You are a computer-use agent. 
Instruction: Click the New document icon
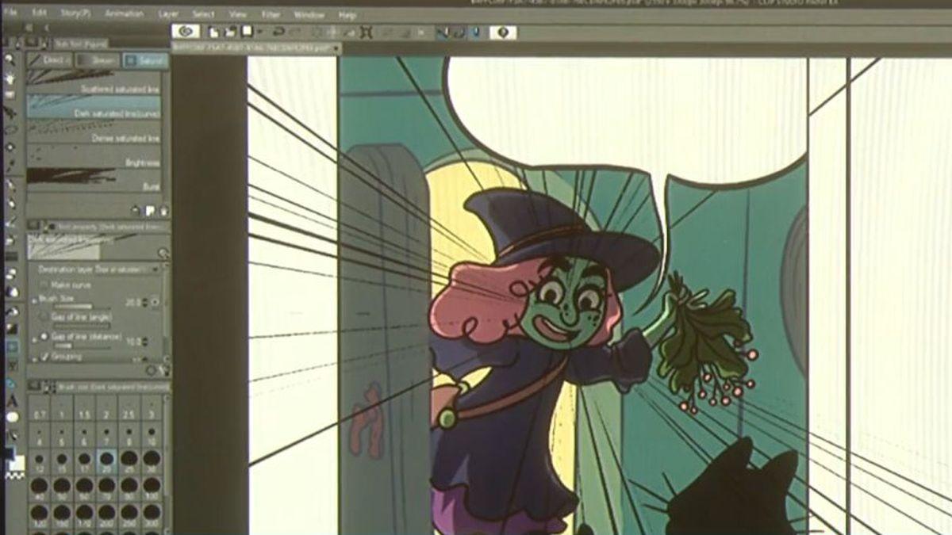213,32
